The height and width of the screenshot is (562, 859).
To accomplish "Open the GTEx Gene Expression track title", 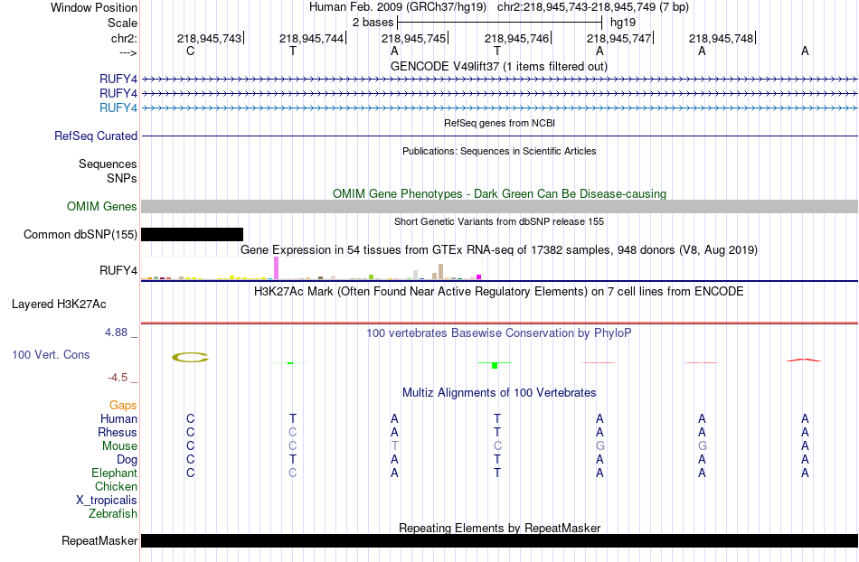I will point(499,250).
